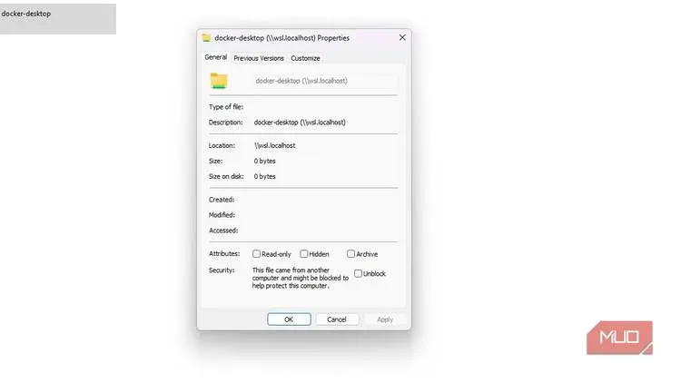The image size is (681, 383).
Task: Select the docker-desktop item behind the dialog
Action: 58,19
